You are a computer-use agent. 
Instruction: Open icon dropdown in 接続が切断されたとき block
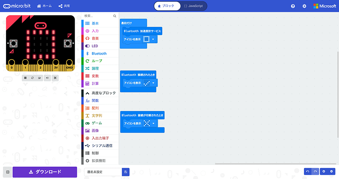154,124
